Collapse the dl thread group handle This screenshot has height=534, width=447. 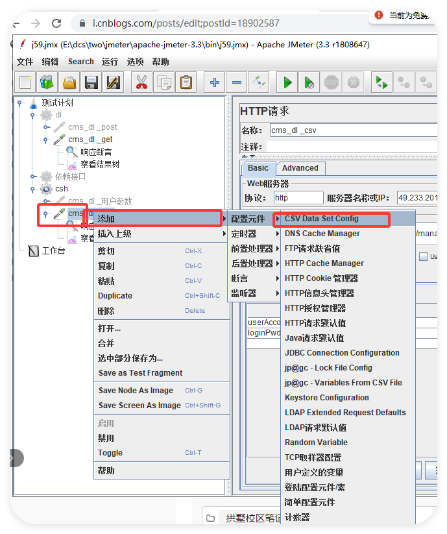(32, 115)
